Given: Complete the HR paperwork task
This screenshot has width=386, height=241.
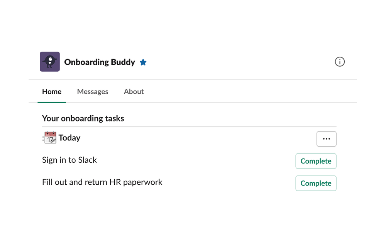Looking at the screenshot, I should [316, 183].
